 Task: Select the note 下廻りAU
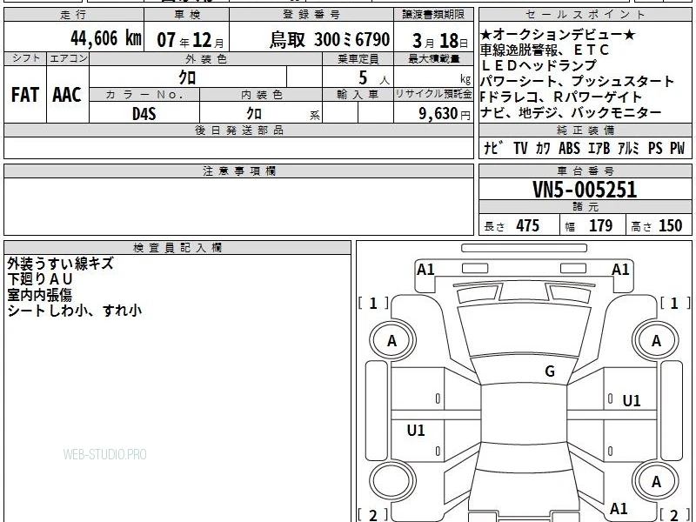(x=39, y=279)
